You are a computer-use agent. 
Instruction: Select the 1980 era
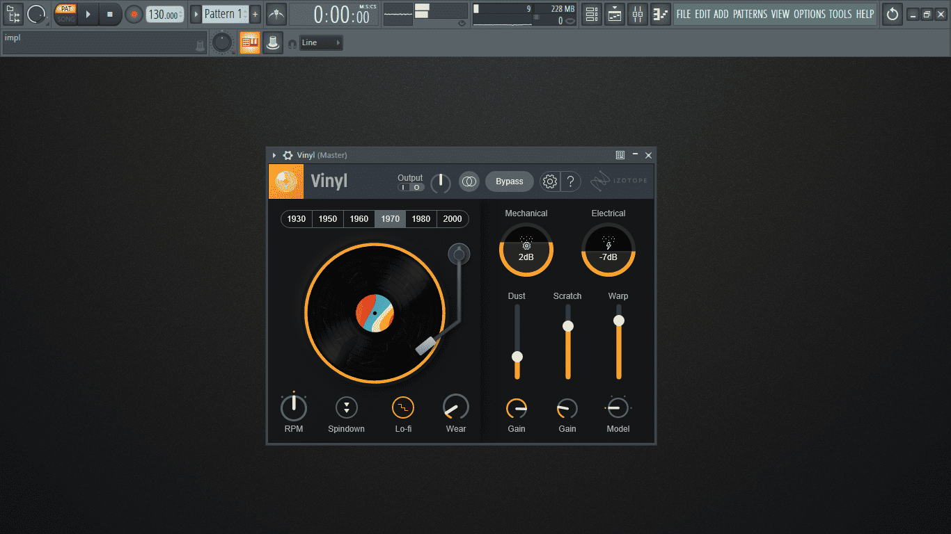[421, 219]
